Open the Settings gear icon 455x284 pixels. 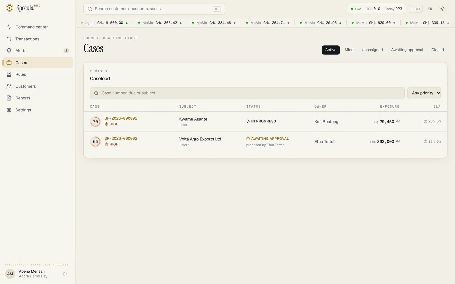click(x=9, y=110)
